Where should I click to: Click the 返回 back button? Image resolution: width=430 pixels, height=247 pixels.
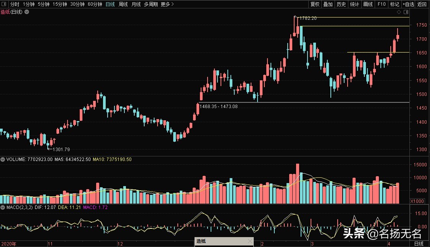422,4
